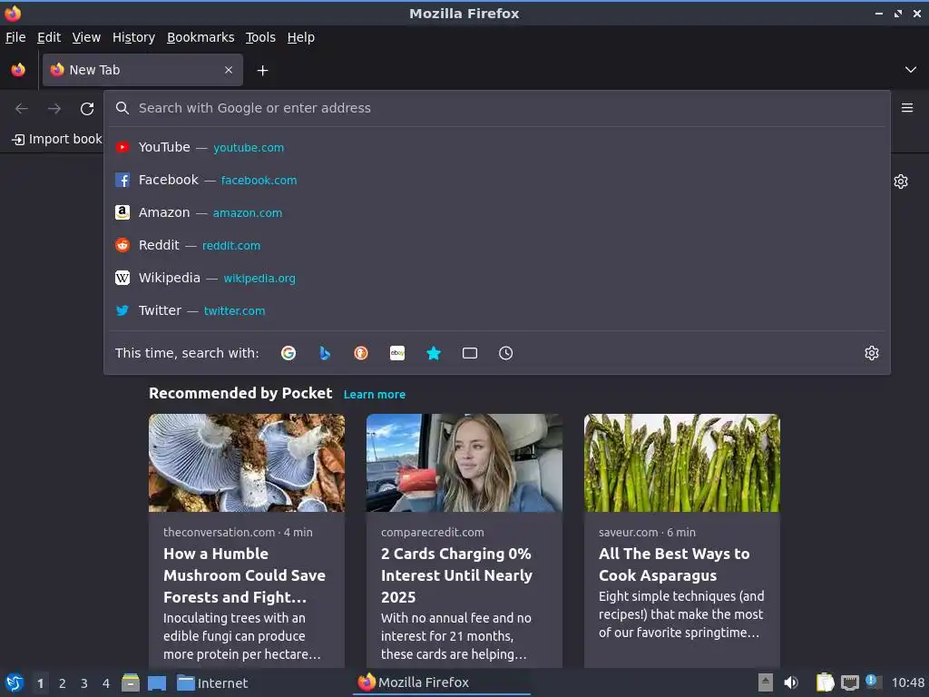Open the Facebook suggestion
This screenshot has width=929, height=697.
(497, 180)
